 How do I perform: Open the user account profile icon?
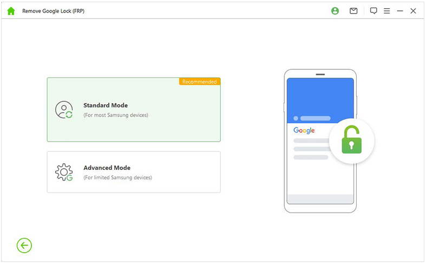coord(335,11)
